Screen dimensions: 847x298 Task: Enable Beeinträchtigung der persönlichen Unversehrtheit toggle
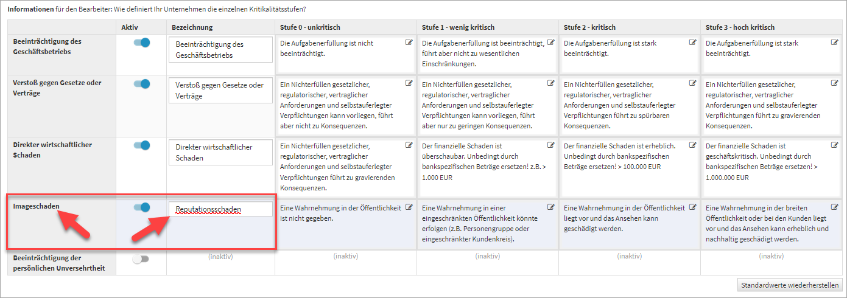tap(141, 259)
